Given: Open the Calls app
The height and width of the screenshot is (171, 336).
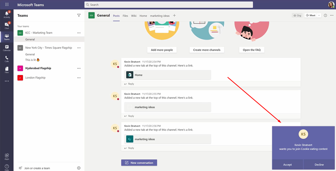Looking at the screenshot, I should [x=7, y=59].
